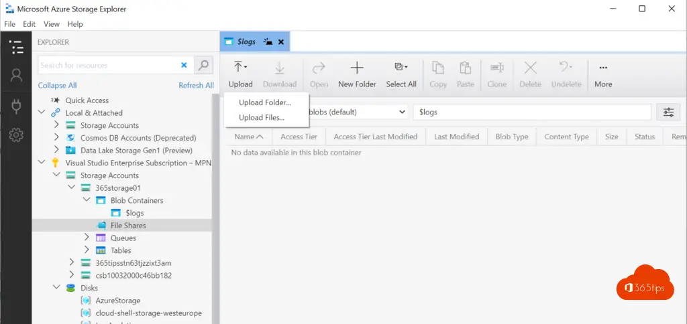Open the View menu
The height and width of the screenshot is (324, 687).
52,24
